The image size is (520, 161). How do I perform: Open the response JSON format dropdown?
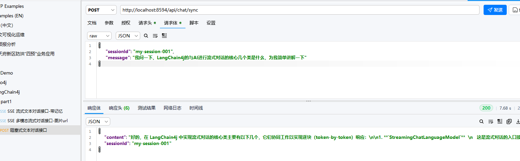pos(98,122)
